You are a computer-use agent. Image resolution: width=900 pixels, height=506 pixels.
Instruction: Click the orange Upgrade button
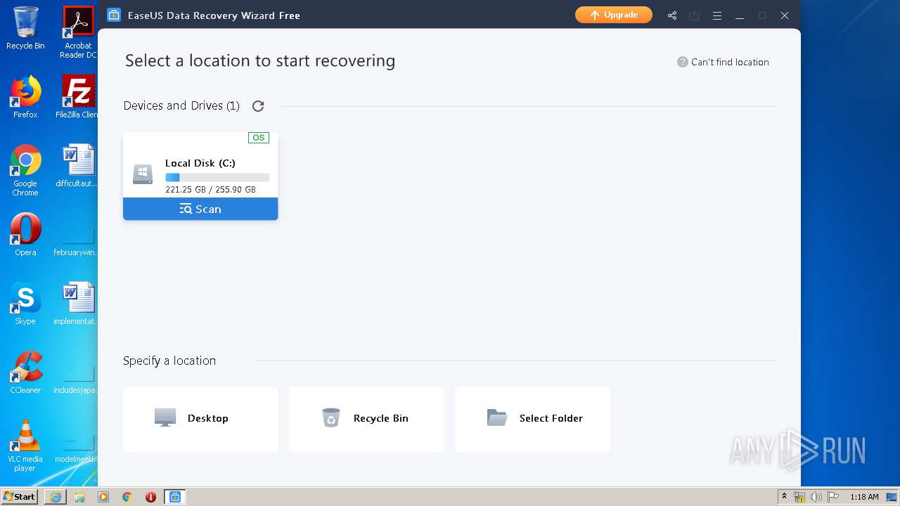[x=613, y=15]
